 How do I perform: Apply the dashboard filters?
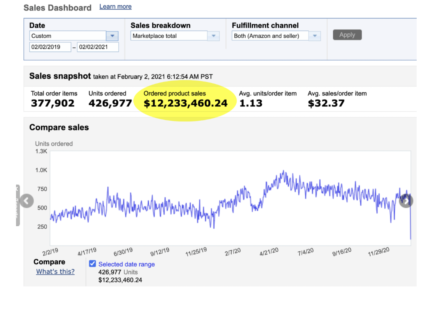click(347, 35)
